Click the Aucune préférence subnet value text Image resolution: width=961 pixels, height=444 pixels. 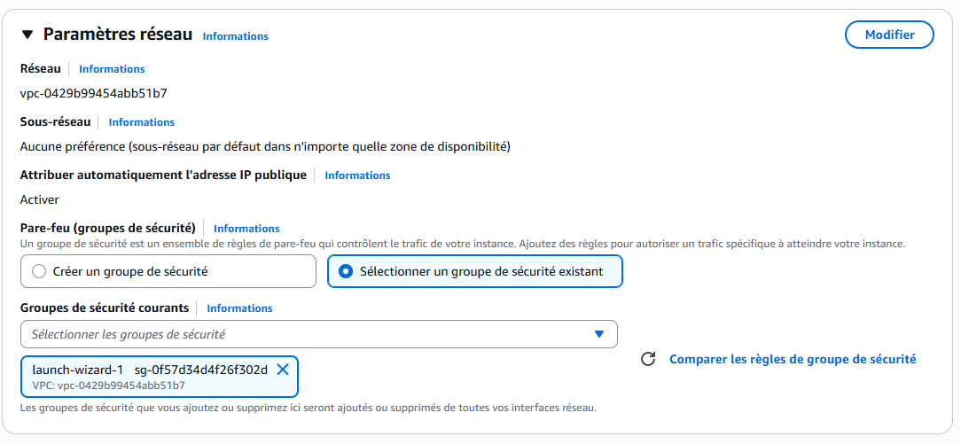[x=265, y=146]
